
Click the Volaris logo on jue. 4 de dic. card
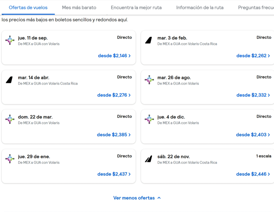click(x=149, y=119)
